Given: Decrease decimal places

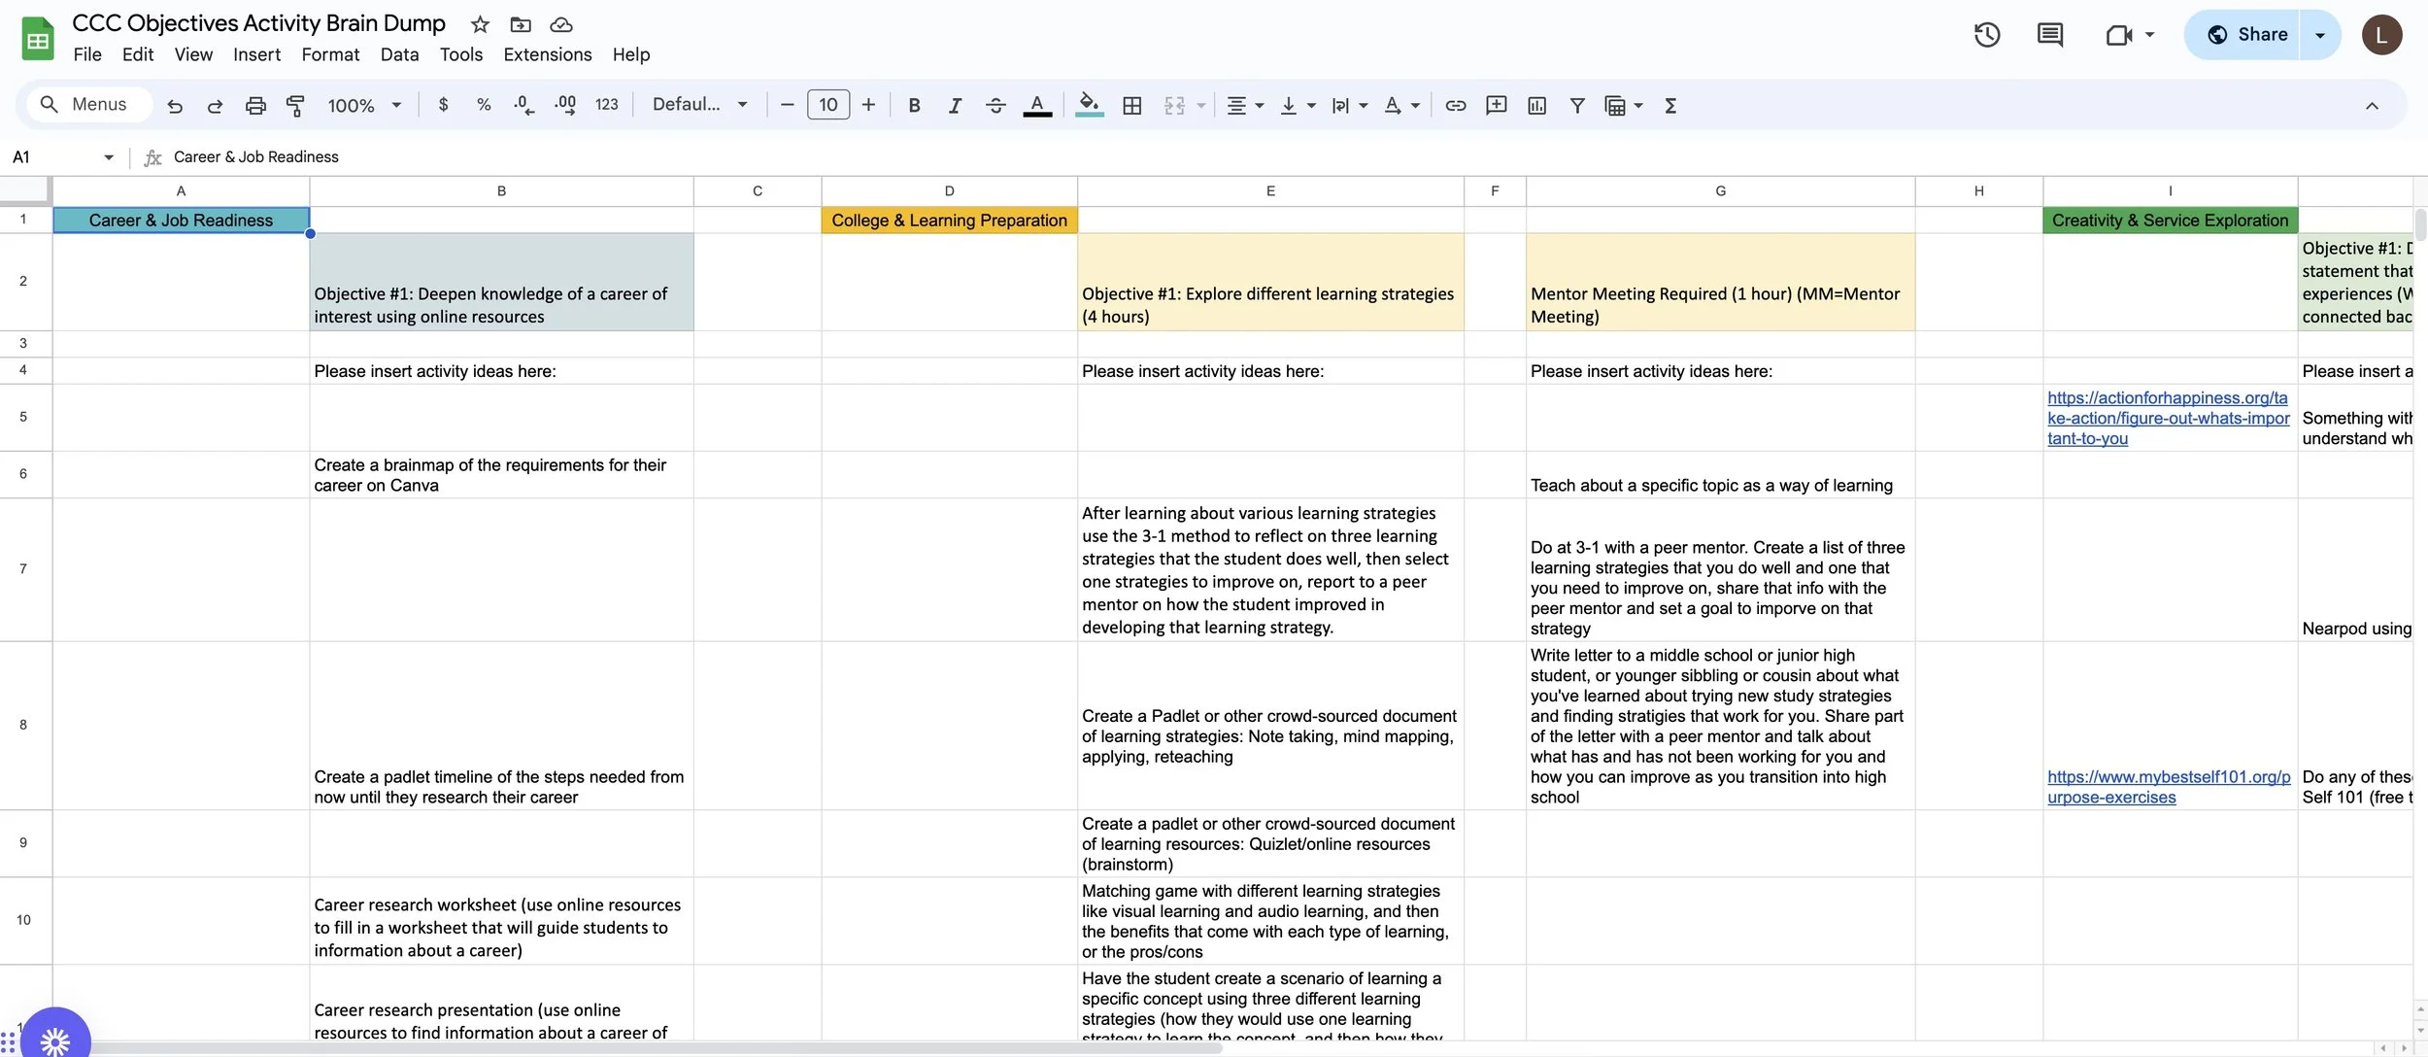Looking at the screenshot, I should coord(523,105).
